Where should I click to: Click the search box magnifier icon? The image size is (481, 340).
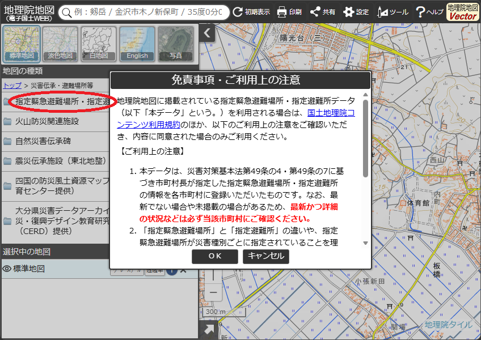click(66, 12)
